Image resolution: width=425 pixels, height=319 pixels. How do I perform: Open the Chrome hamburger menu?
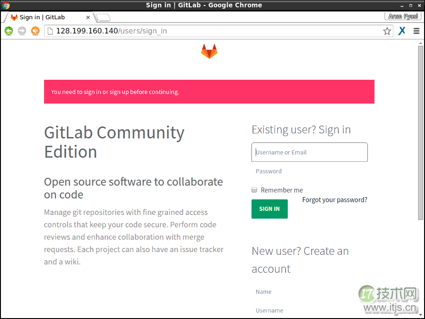coord(416,31)
